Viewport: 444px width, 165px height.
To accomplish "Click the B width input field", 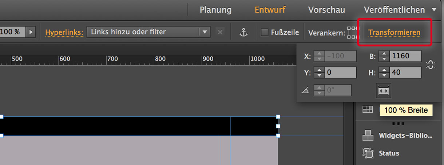I will coord(405,56).
